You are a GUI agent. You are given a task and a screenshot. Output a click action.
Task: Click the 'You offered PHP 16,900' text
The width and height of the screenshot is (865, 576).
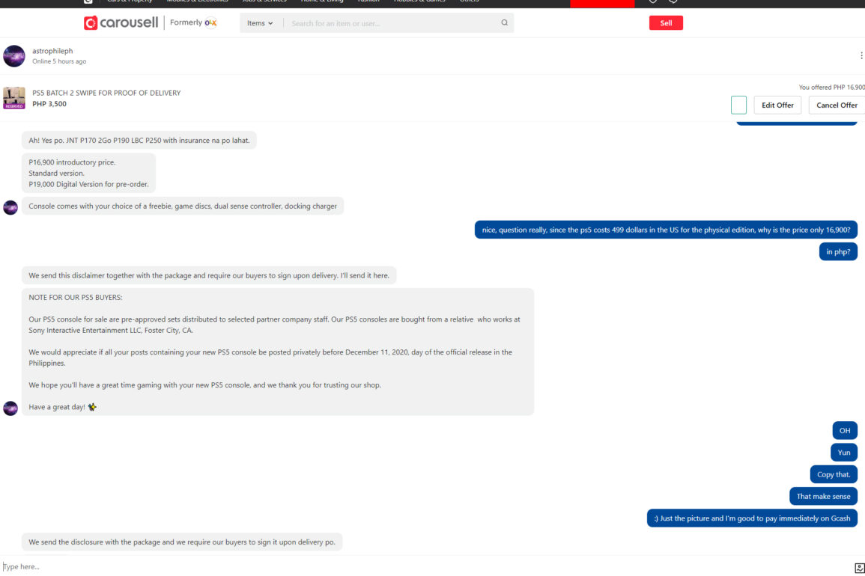831,87
